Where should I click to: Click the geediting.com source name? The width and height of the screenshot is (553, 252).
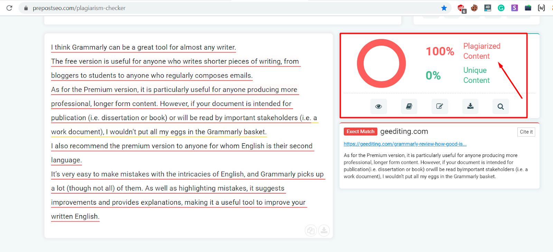point(404,132)
